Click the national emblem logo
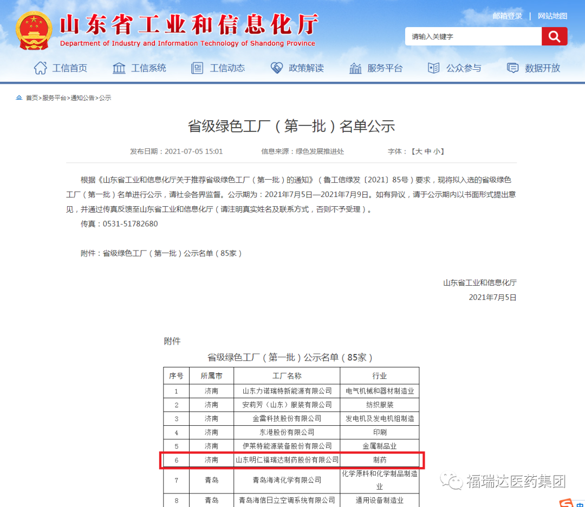This screenshot has width=585, height=507. point(34,30)
